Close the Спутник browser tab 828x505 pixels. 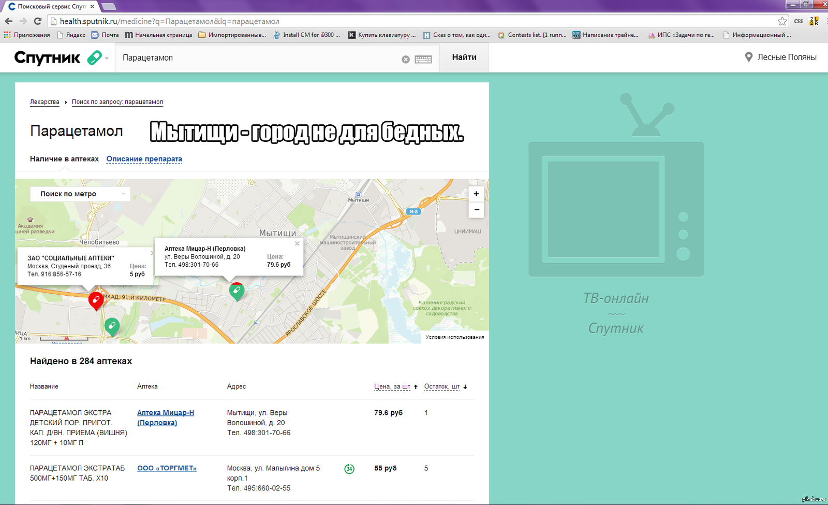pos(93,6)
